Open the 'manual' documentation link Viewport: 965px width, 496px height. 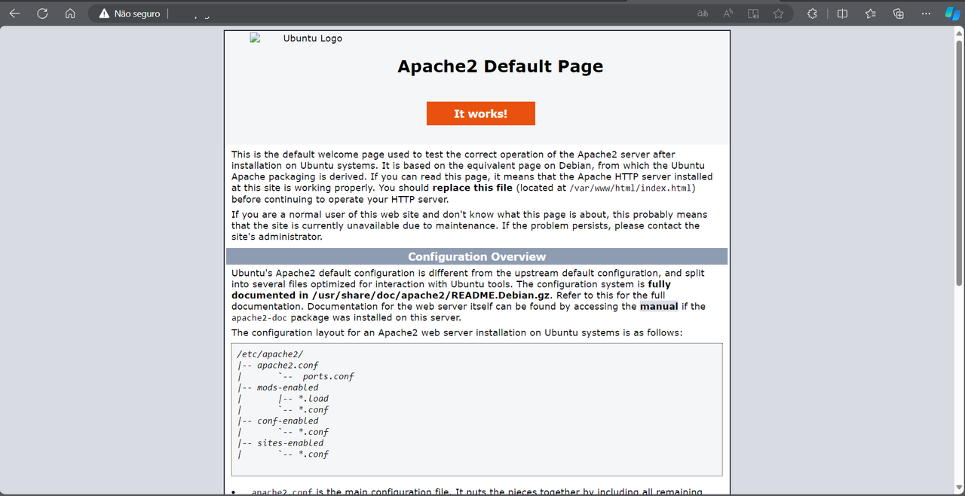[659, 307]
